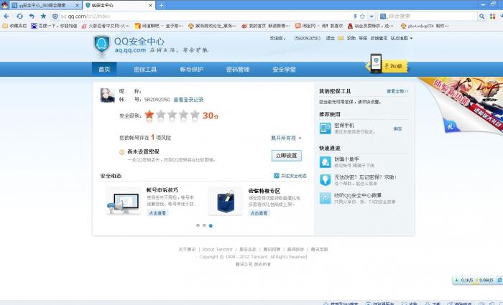
Task: Click the 手机版 phone banner
Action: coord(387,64)
